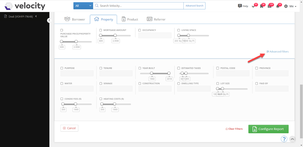Tick the Tenure checkbox
Screen dimensions: 303x147
(101, 68)
